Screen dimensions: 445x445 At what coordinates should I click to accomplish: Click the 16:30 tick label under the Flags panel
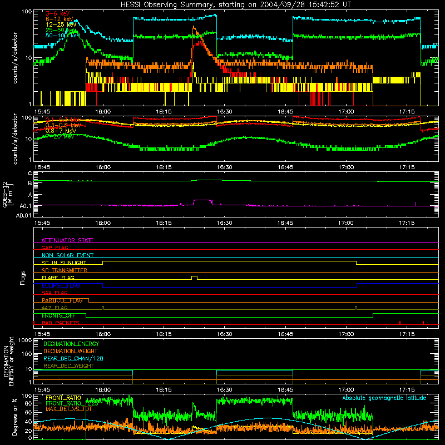[224, 334]
